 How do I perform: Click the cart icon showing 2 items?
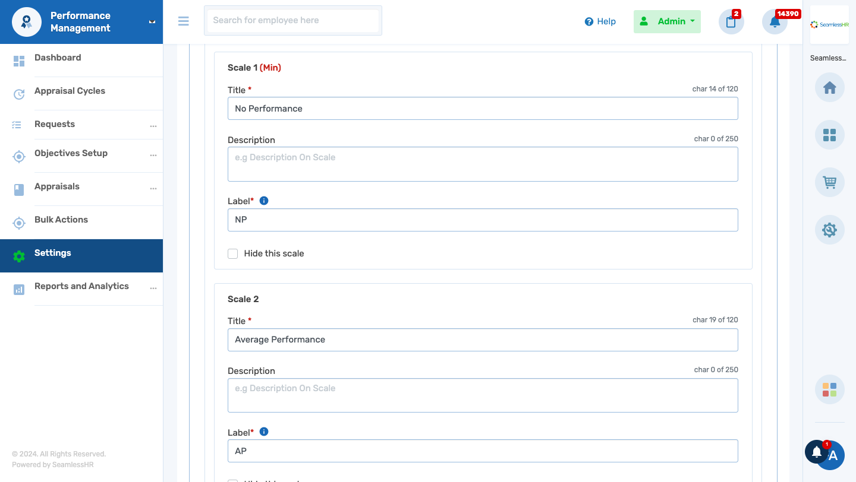[x=731, y=21]
